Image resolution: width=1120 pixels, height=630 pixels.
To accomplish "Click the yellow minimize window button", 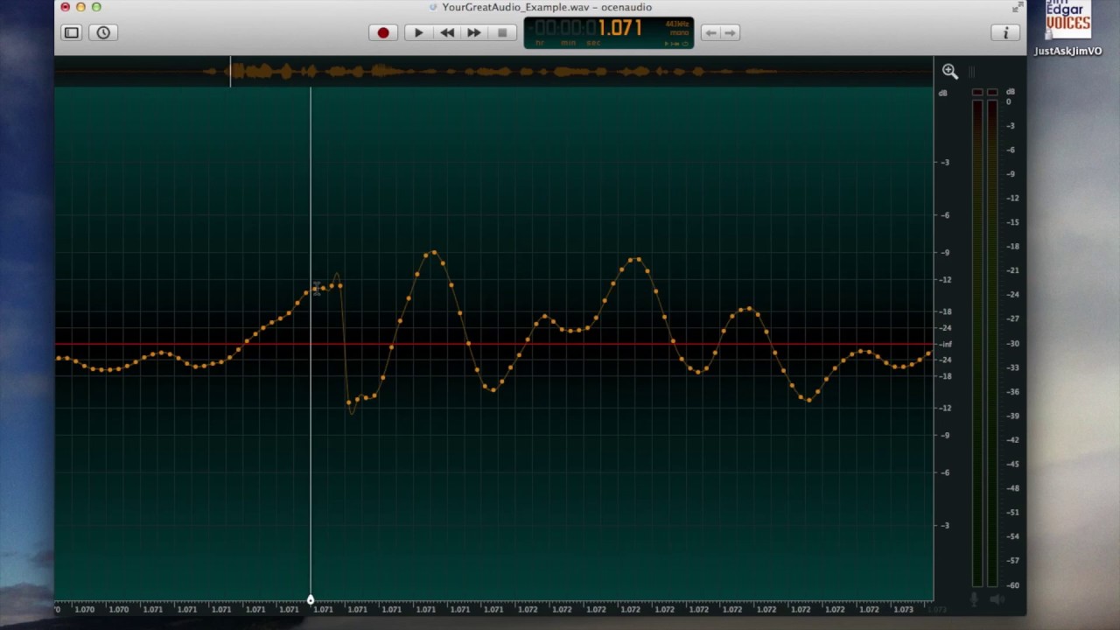I will click(x=80, y=7).
